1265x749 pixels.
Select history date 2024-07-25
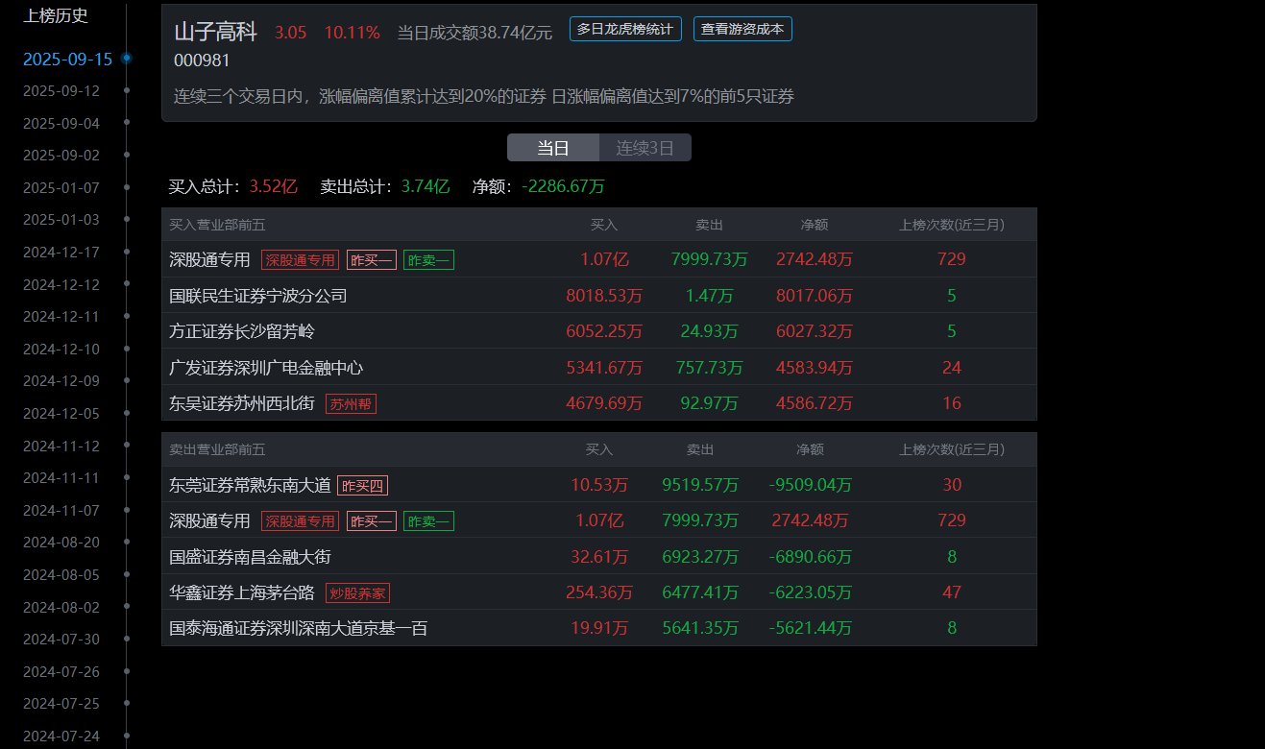(x=61, y=703)
